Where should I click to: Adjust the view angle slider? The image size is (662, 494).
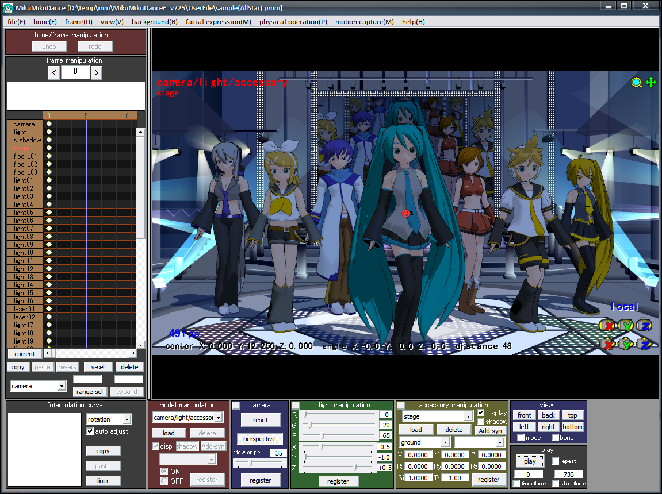pos(259,462)
